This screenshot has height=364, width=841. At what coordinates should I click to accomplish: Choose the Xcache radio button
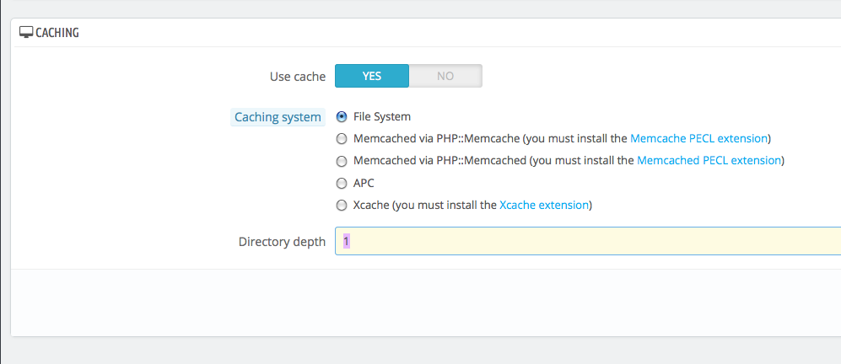341,206
